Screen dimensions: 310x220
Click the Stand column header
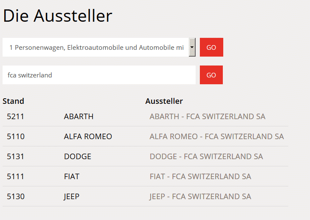13,101
